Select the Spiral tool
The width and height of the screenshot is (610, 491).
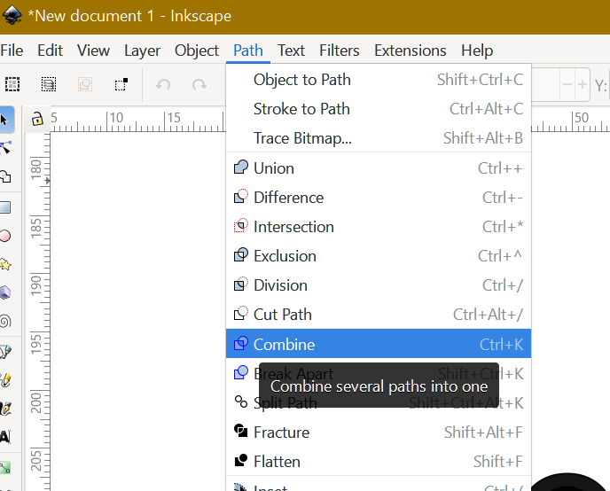click(4, 321)
